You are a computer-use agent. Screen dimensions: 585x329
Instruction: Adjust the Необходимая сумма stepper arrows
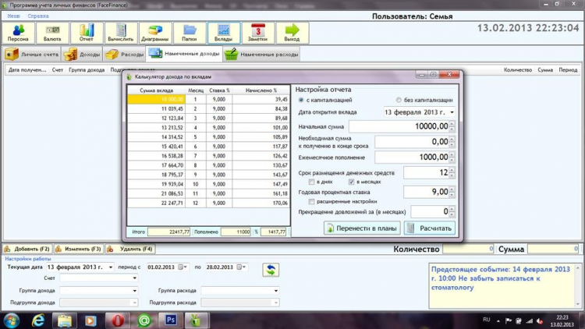(x=452, y=142)
